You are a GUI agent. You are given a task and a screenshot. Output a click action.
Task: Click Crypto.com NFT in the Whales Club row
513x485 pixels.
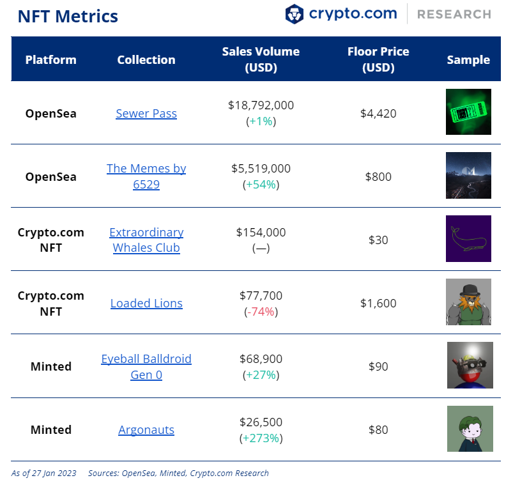(50, 240)
